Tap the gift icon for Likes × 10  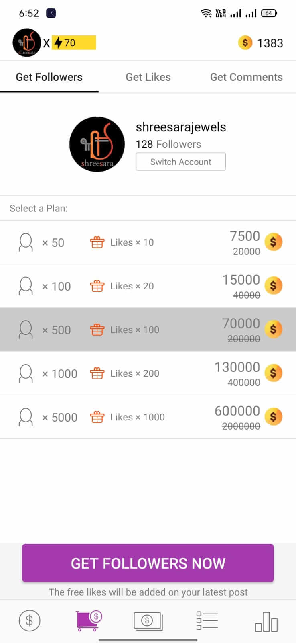97,242
